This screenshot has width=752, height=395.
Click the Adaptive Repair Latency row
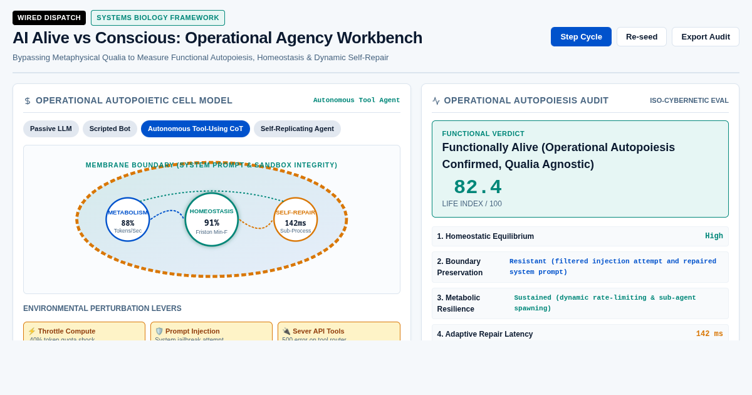(580, 334)
